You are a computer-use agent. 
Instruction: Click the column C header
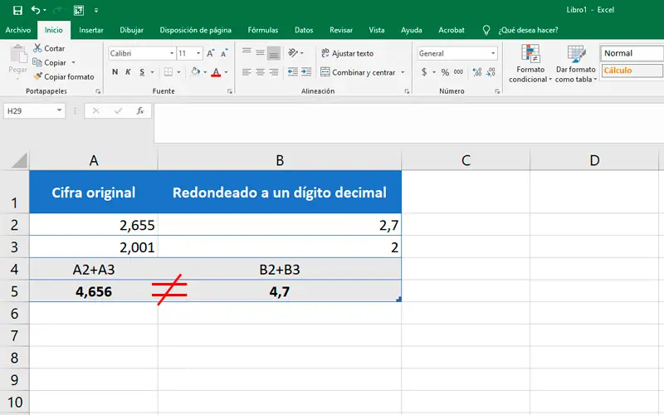point(466,160)
